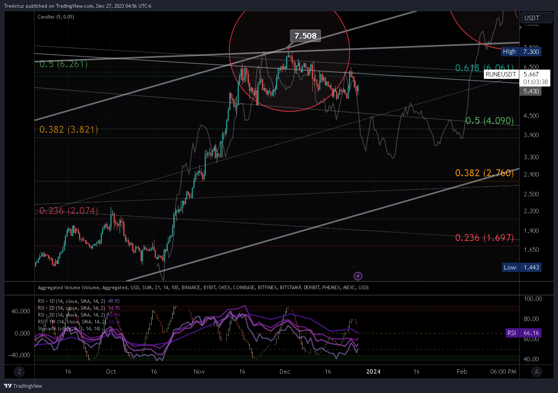
Task: Click the 0.236 (2.074) Fibonacci label
Action: coord(69,211)
